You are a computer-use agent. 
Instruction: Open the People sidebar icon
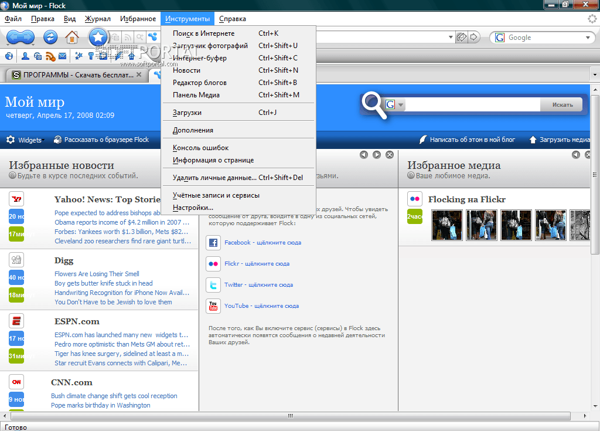coord(25,56)
